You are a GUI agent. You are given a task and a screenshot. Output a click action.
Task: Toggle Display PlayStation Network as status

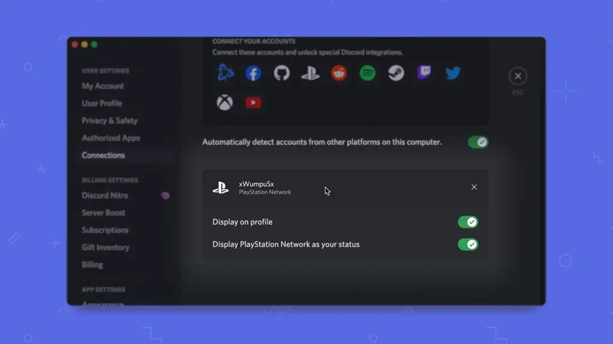468,244
